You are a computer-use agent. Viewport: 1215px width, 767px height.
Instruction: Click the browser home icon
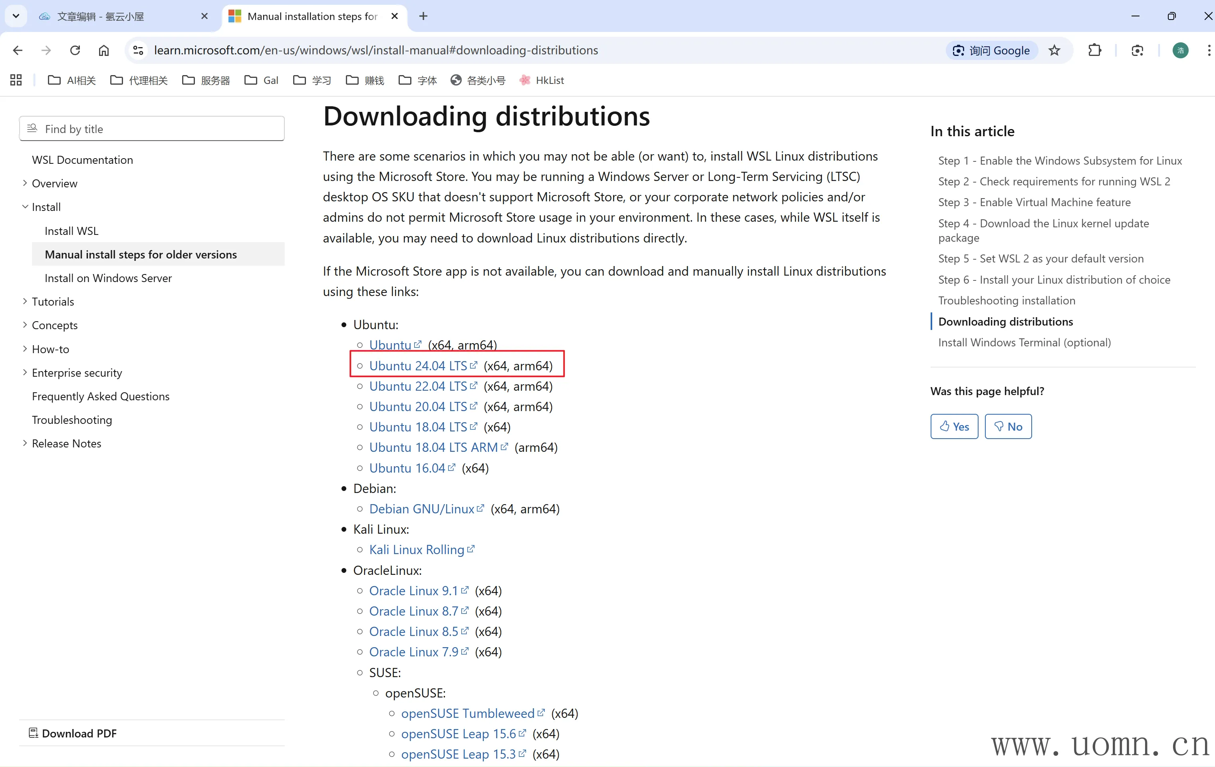click(x=103, y=50)
